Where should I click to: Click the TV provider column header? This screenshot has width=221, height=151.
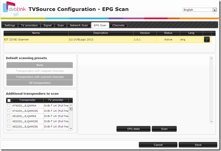pos(56,100)
